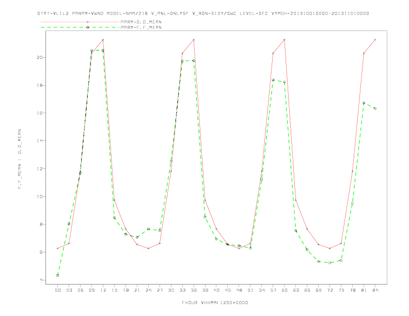409x316 pixels.
Task: Click the y-axis tick label 20
Action: click(40, 57)
